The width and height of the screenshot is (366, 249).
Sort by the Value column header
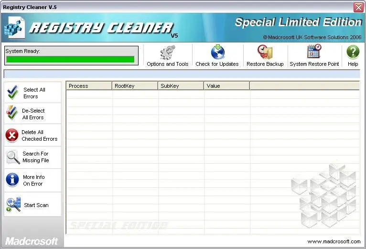pos(226,86)
